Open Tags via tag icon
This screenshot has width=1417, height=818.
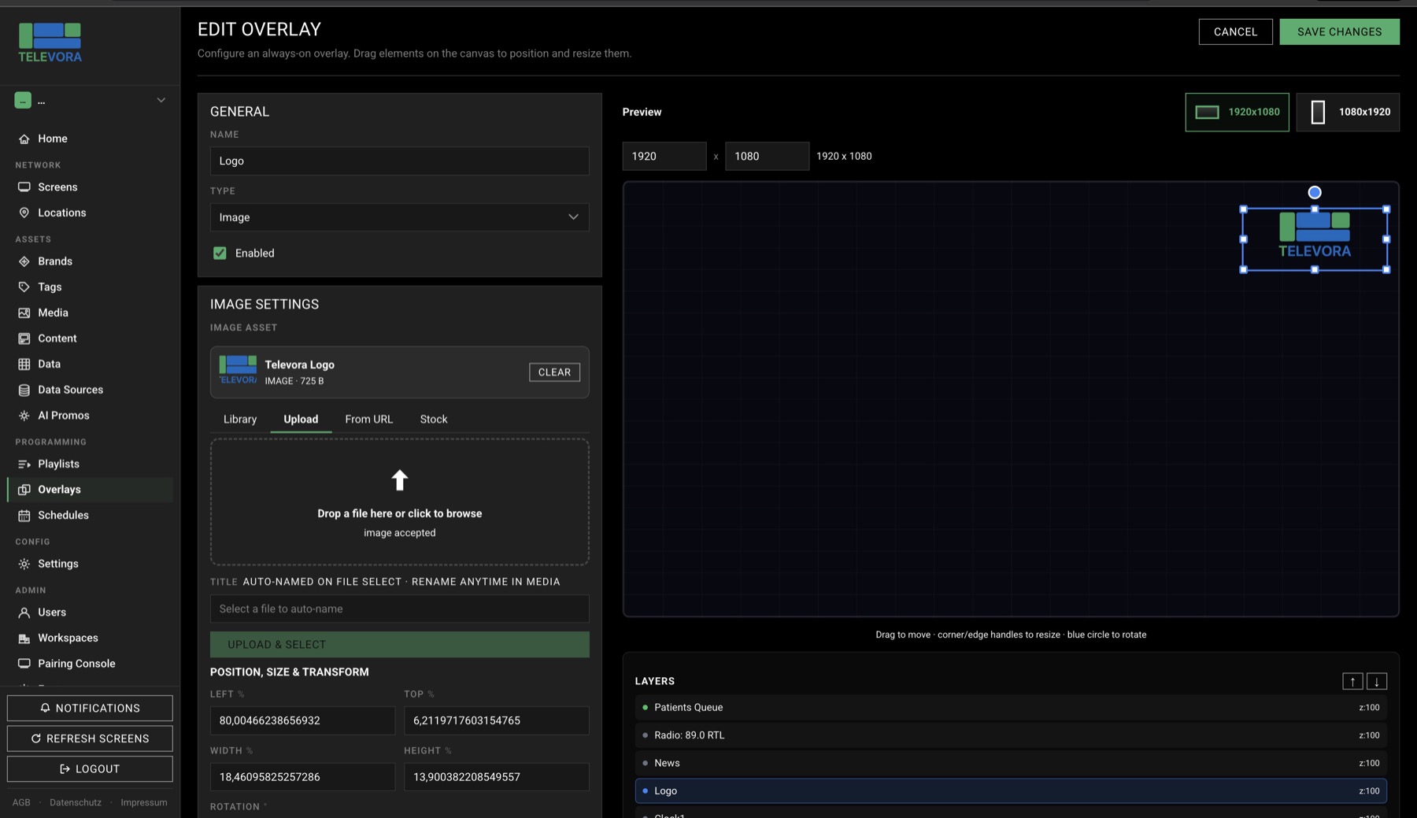point(24,287)
